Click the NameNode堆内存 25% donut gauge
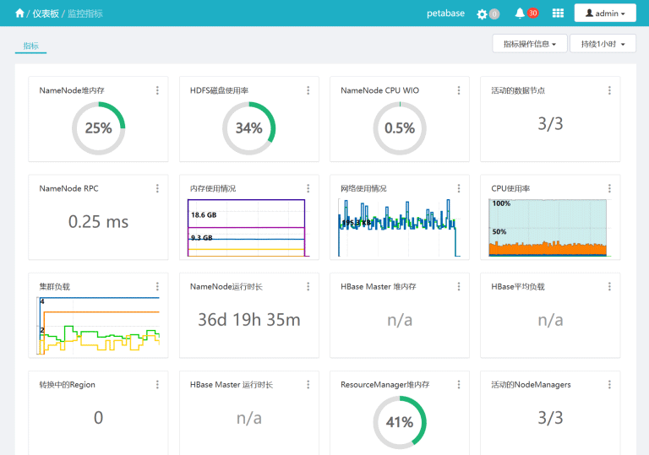The width and height of the screenshot is (649, 455). pyautogui.click(x=98, y=127)
